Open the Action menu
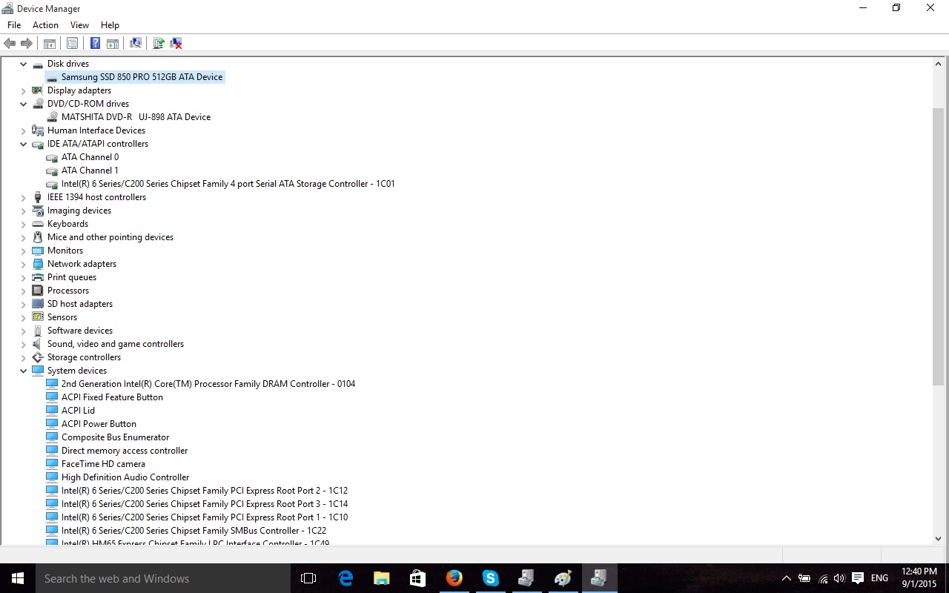Screen dimensions: 949x593 (x=45, y=25)
